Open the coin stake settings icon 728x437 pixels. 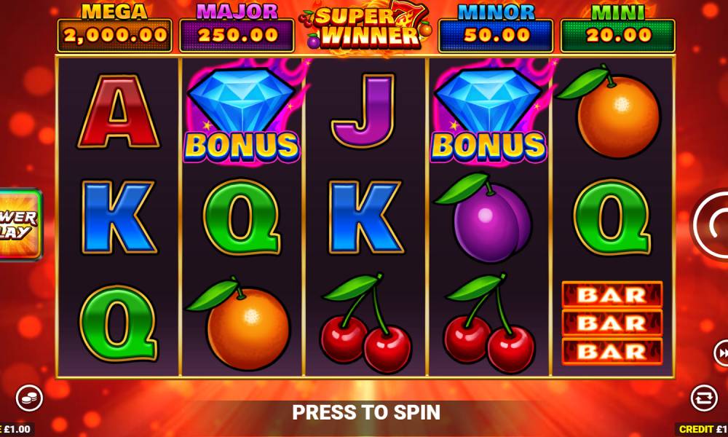29,398
